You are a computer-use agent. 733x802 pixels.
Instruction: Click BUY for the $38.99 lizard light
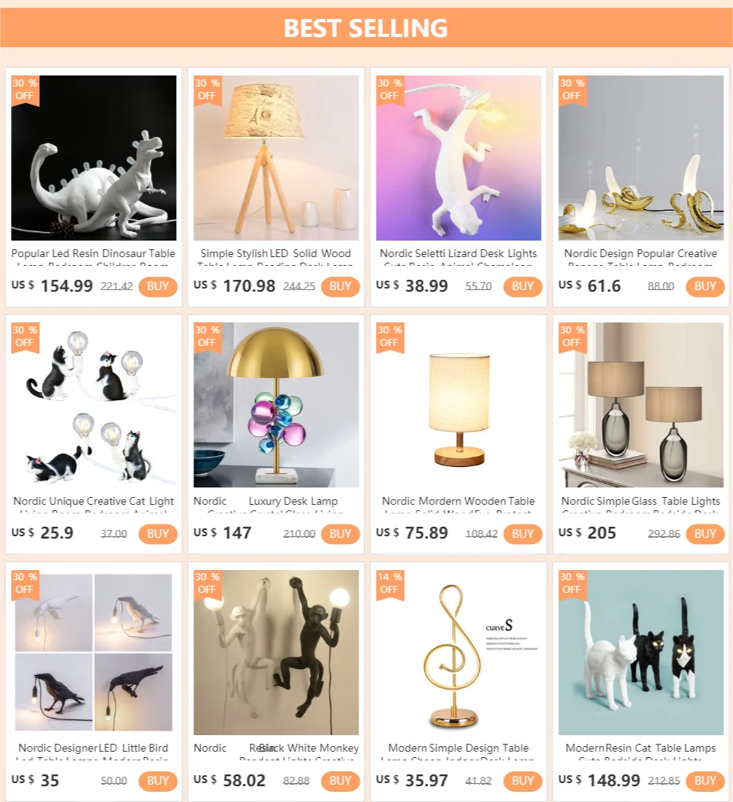(x=523, y=286)
